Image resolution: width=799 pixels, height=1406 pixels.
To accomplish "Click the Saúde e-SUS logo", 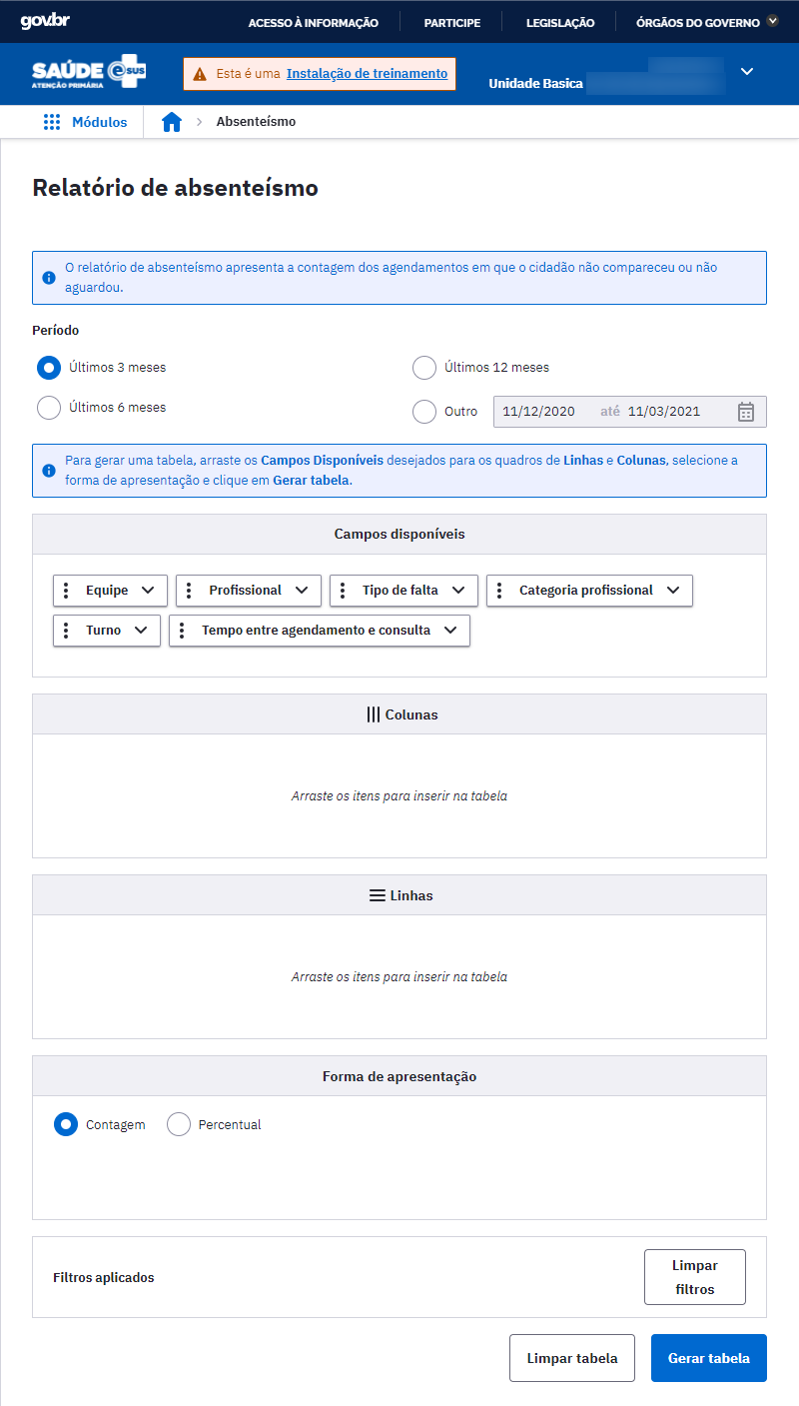I will tap(90, 74).
